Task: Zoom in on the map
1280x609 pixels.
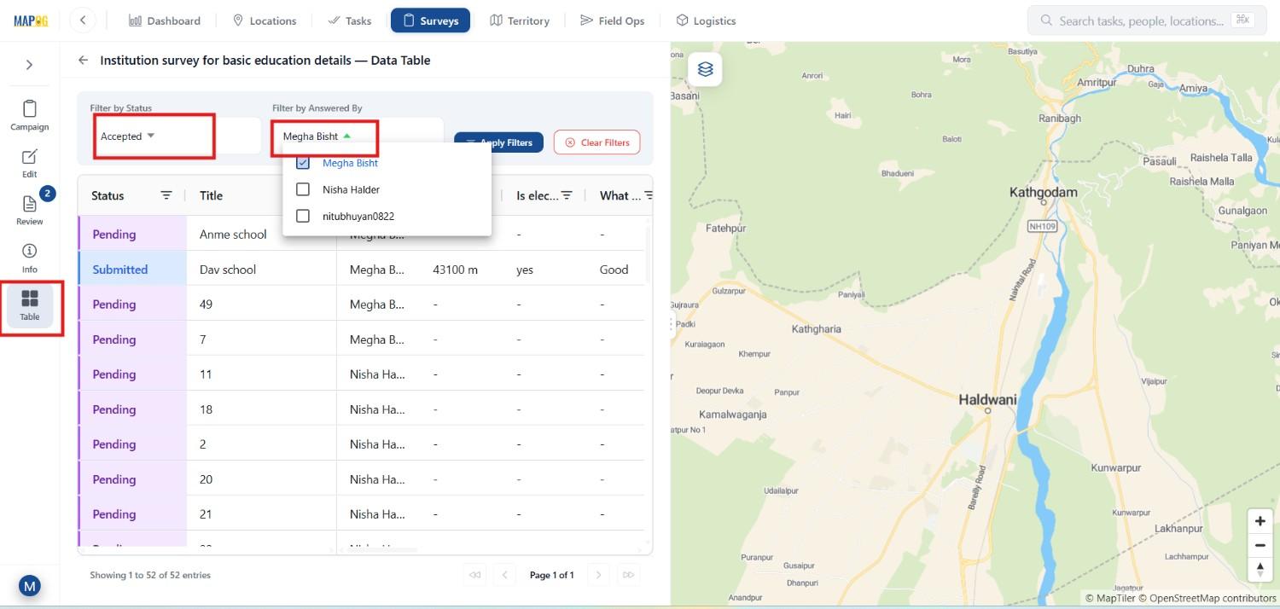Action: pyautogui.click(x=1260, y=521)
